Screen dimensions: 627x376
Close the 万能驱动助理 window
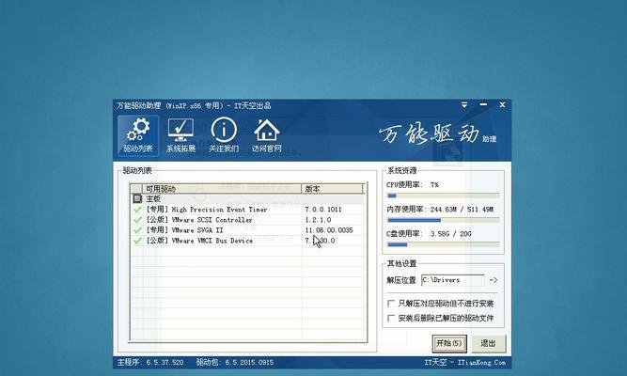pyautogui.click(x=502, y=104)
